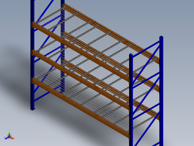Click the blue Z axis of the orientation triad
This screenshot has width=194, height=146.
pyautogui.click(x=6, y=138)
